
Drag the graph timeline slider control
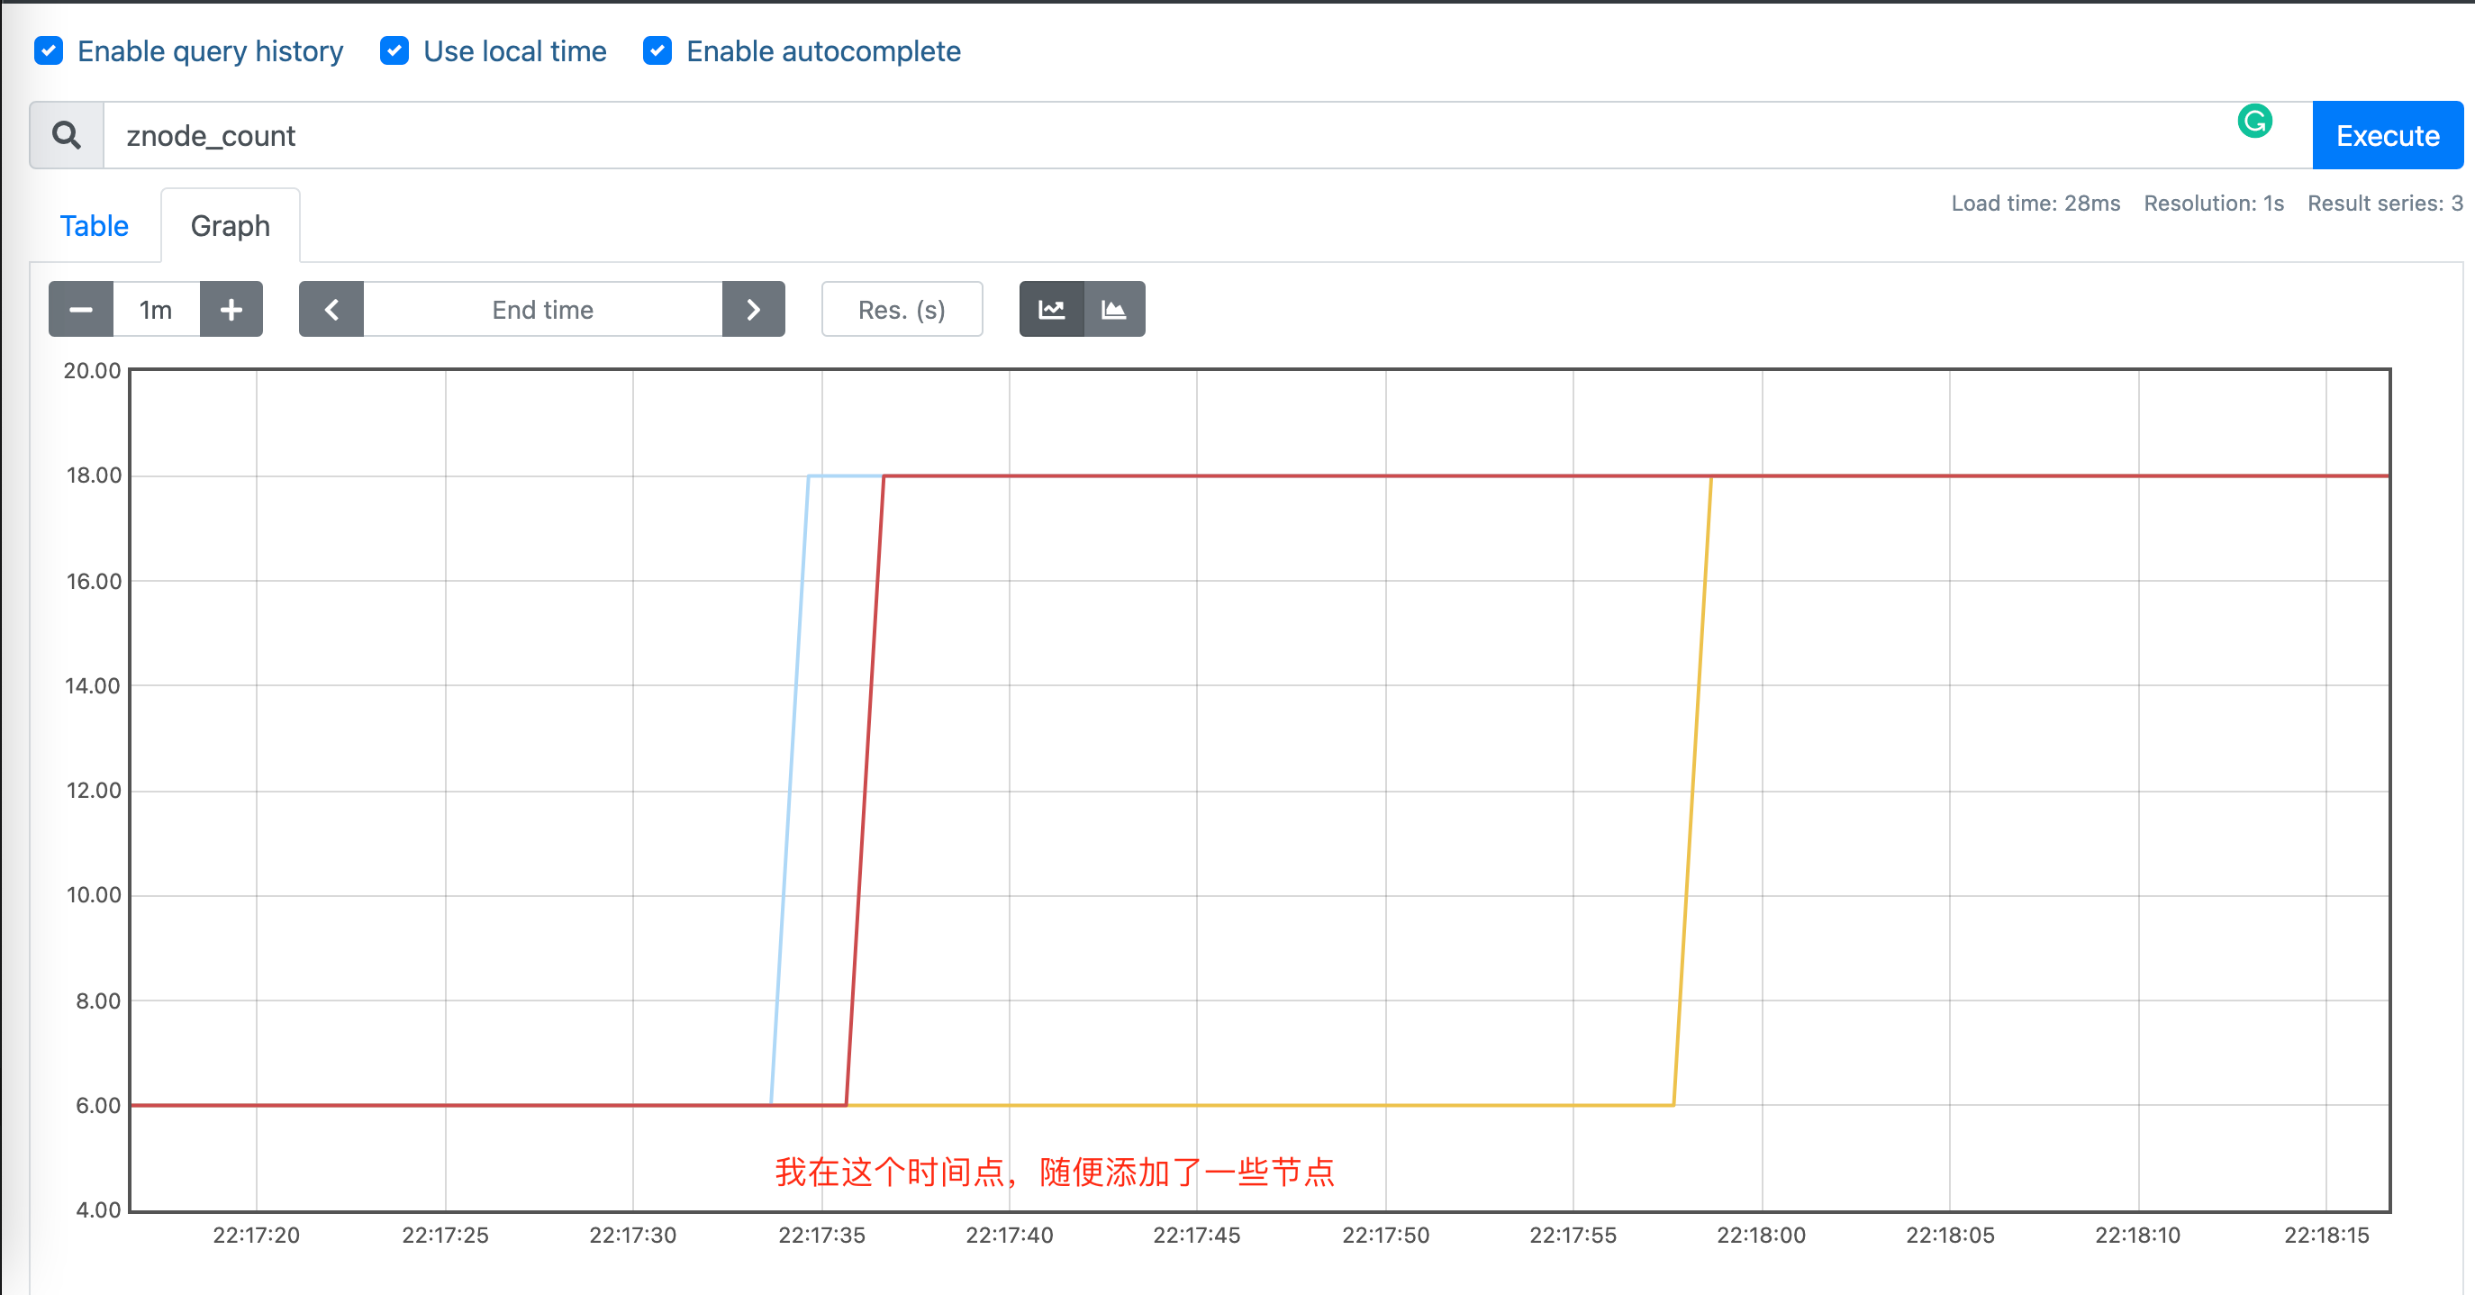pyautogui.click(x=542, y=311)
